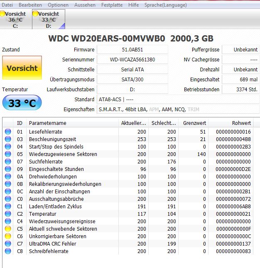Click blue status icon for Anzahl der Einschaltungen
This screenshot has width=260, height=268.
click(8, 191)
